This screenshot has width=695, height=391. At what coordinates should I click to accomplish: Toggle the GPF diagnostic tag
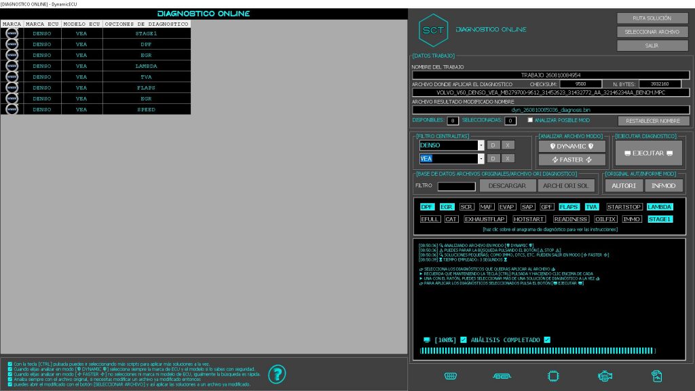point(547,206)
